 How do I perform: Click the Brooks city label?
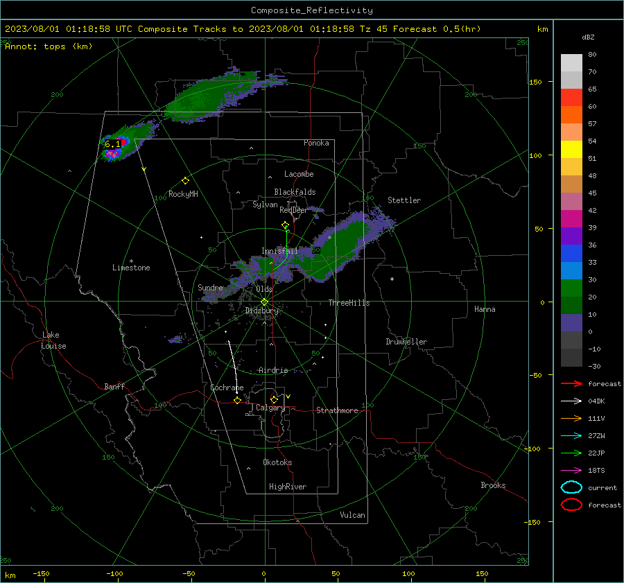493,485
